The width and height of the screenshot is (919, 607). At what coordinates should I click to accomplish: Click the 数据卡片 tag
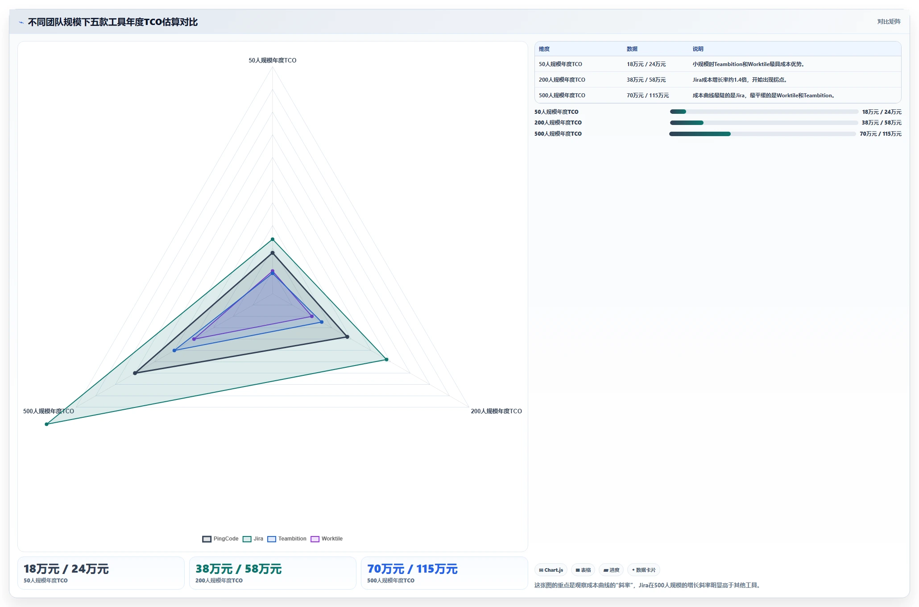[644, 570]
